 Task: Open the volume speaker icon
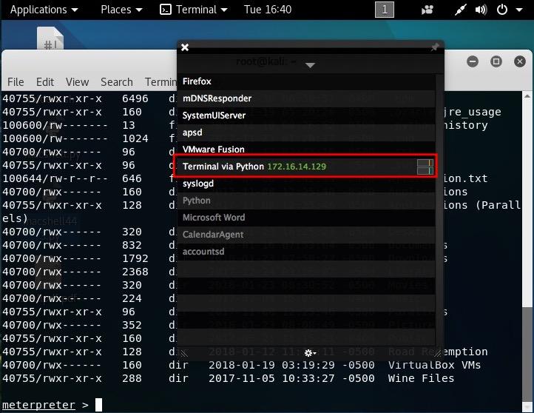[481, 10]
